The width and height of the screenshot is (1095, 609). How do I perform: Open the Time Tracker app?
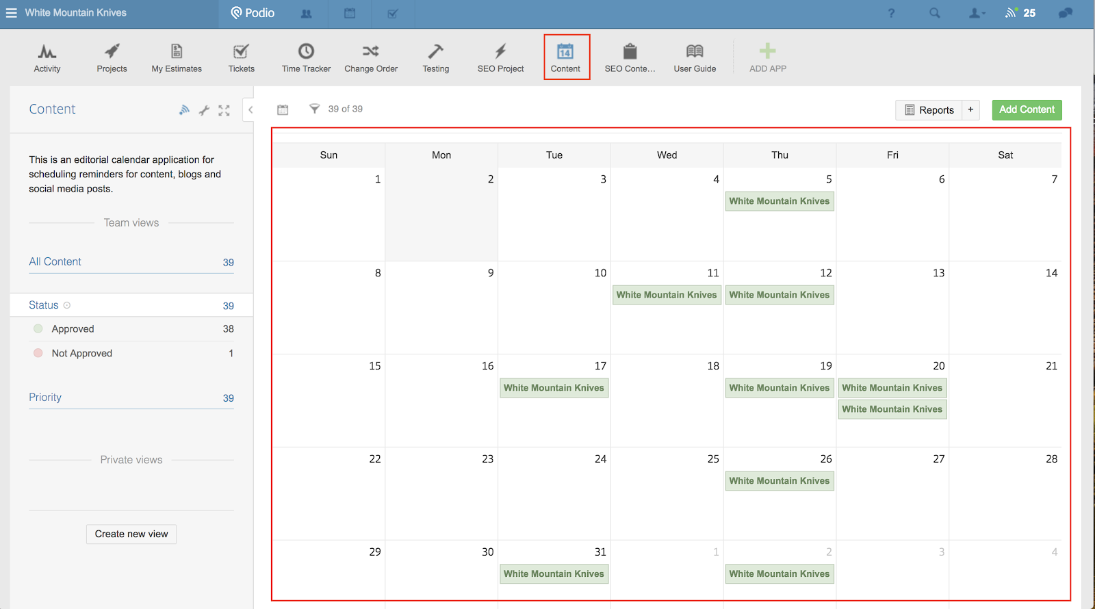[x=306, y=58]
